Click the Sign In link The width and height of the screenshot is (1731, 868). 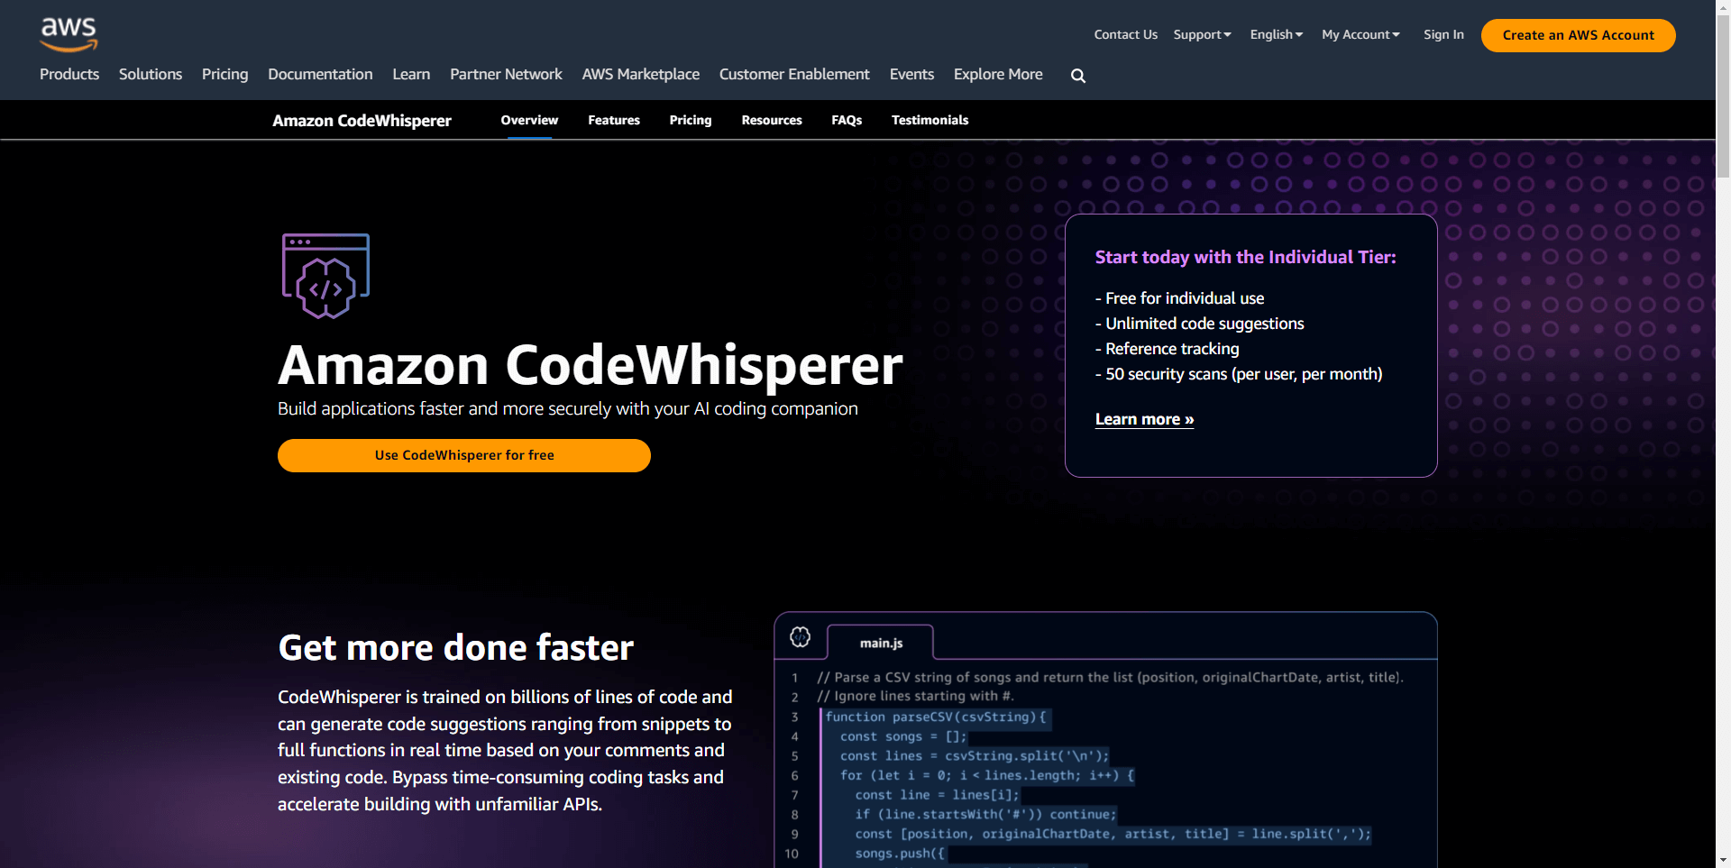click(1443, 34)
